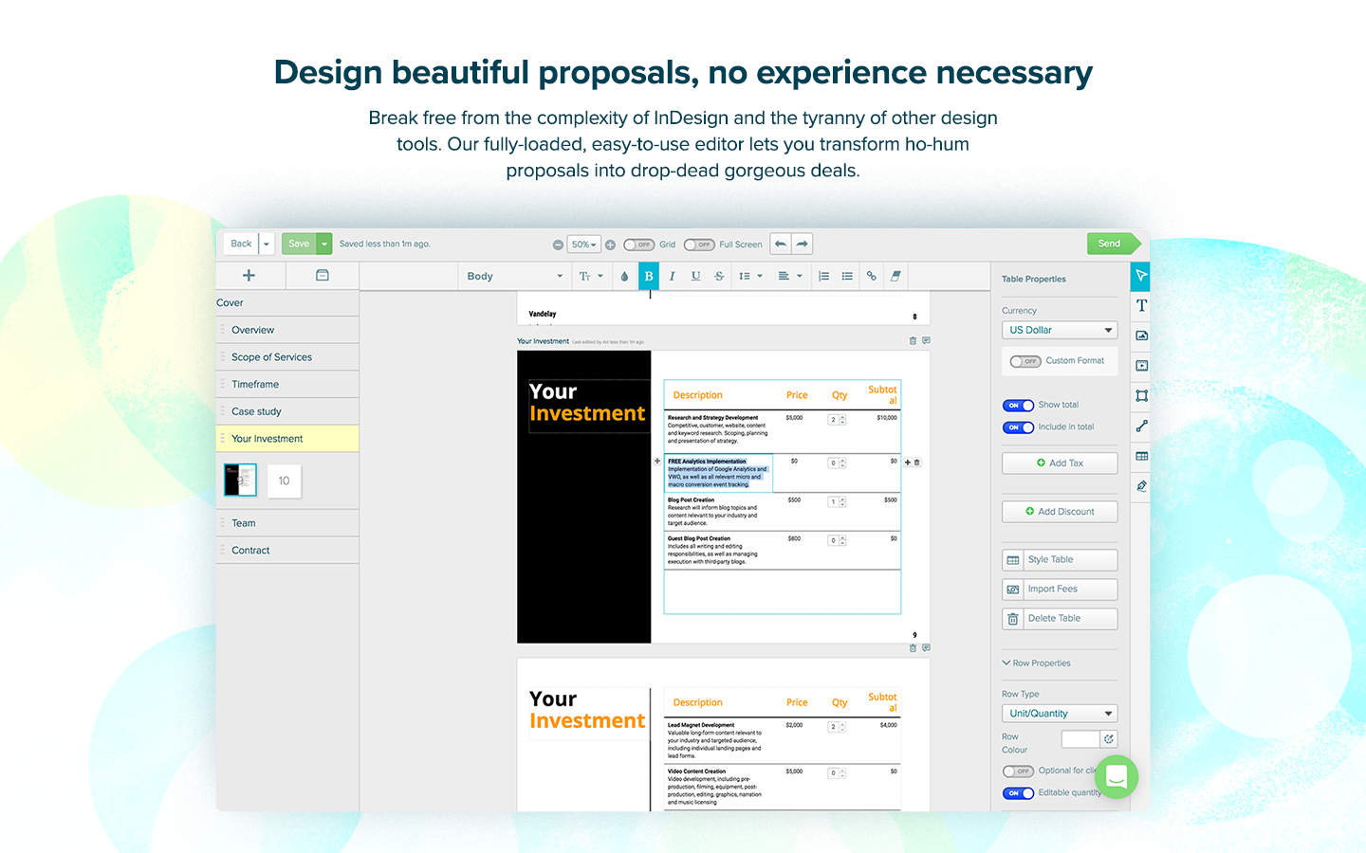
Task: Disable Editable quantity switch
Action: (x=1019, y=793)
